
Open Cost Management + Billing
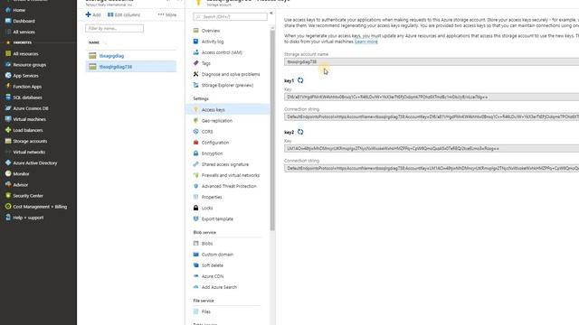tap(40, 207)
